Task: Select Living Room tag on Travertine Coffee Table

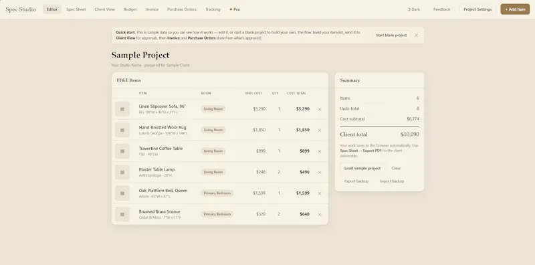Action: pos(213,151)
